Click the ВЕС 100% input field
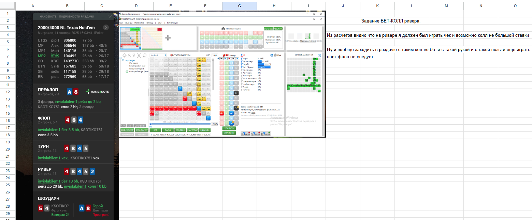Viewport: 532px width, 220px height. coord(215,55)
